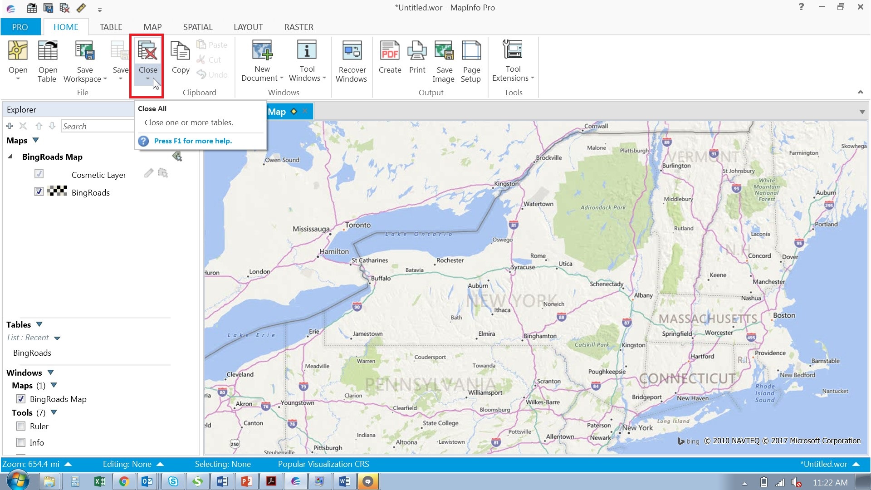The height and width of the screenshot is (490, 871).
Task: Click the Save Workspace icon
Action: click(84, 51)
